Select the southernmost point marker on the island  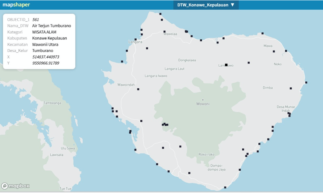point(225,187)
